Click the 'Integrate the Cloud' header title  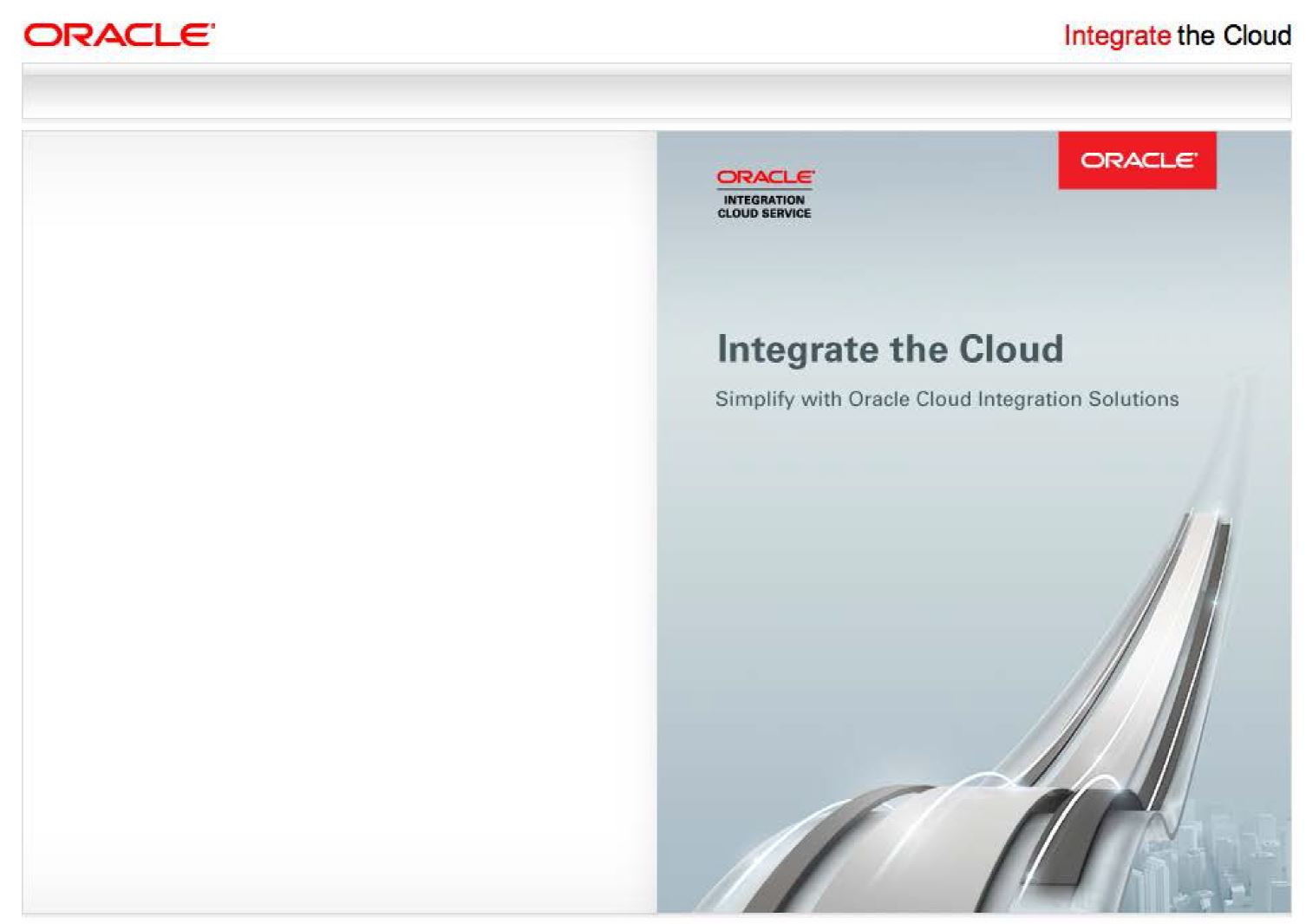1177,36
